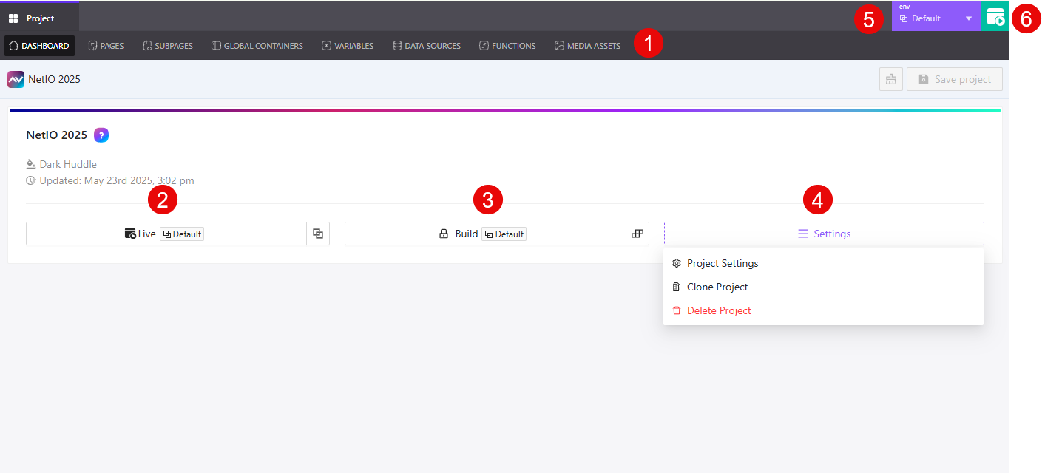Switch to the Data Sources tab
Viewport: 1042px width, 473px height.
pos(427,45)
